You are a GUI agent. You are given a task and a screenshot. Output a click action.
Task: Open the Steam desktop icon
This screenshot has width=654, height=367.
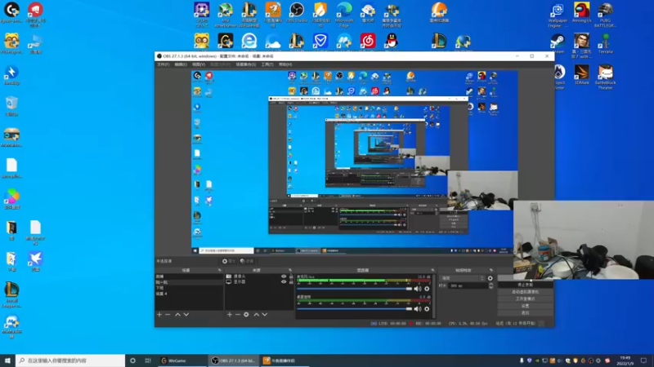tap(558, 44)
